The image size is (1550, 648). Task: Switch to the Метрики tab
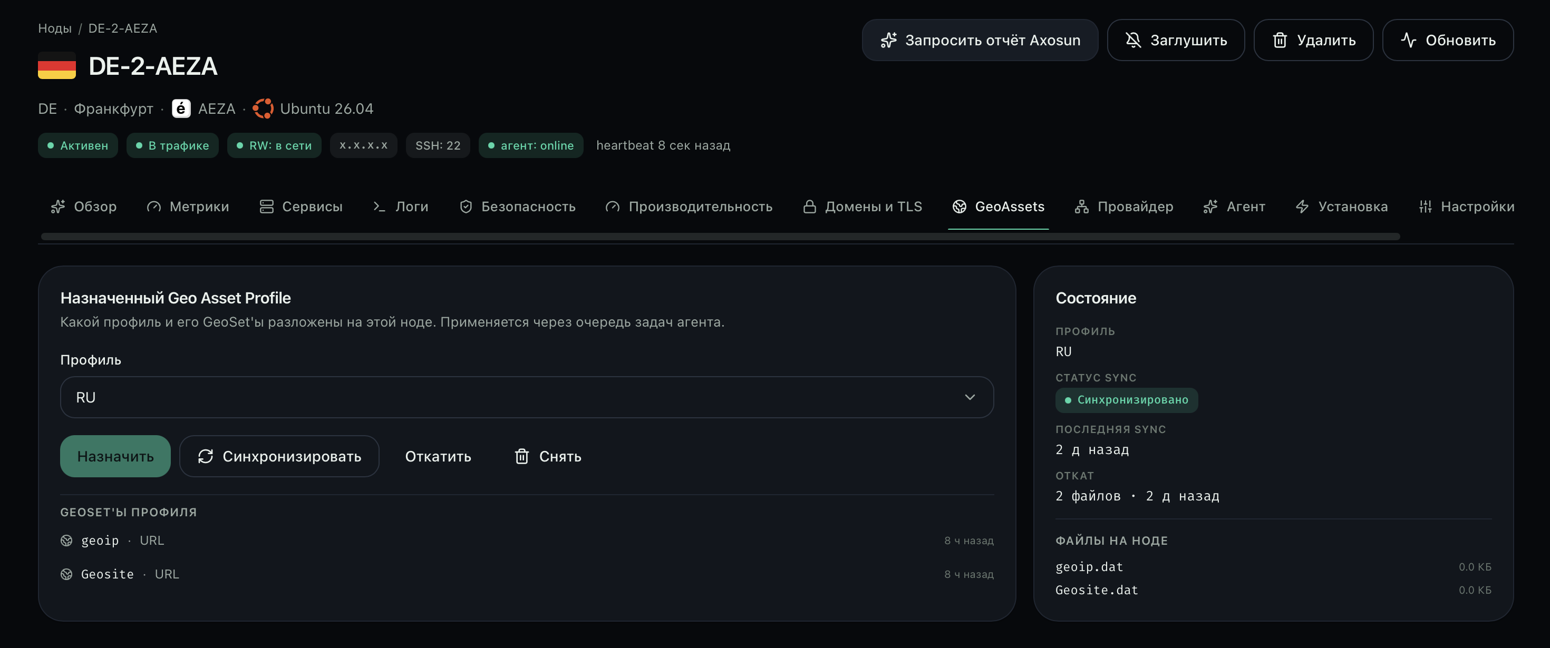[188, 207]
